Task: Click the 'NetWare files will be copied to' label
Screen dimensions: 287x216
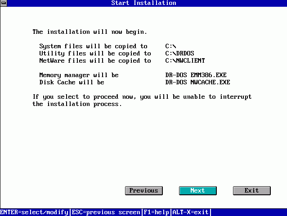Action: (95, 61)
